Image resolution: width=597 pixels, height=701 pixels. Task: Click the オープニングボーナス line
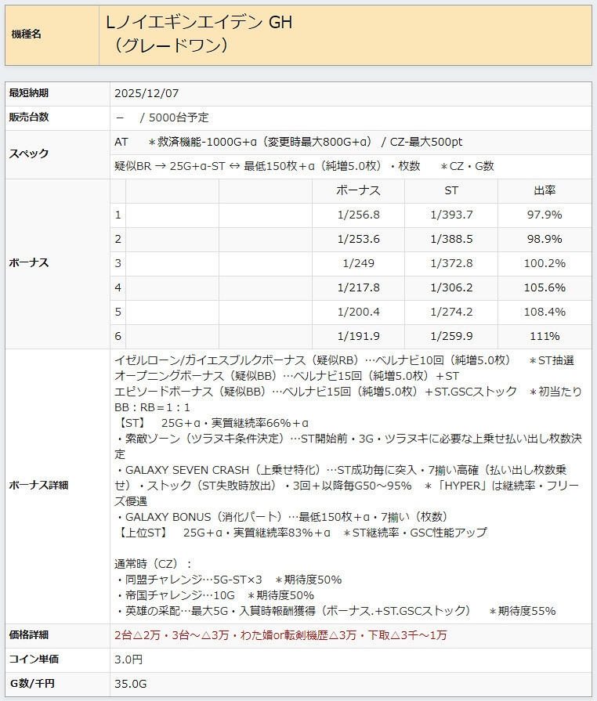coord(287,376)
